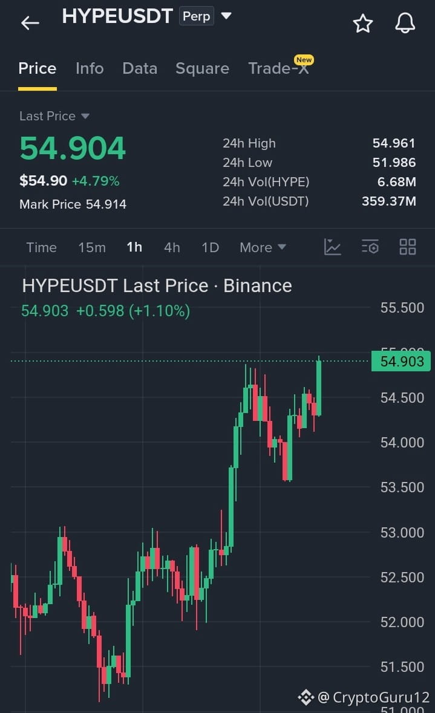435x713 pixels.
Task: Select the 4h chart interval
Action: (172, 247)
